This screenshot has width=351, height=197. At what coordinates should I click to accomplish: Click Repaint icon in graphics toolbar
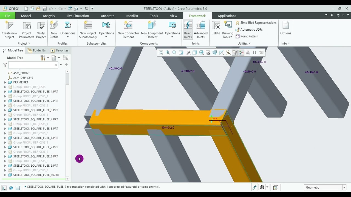[181, 53]
